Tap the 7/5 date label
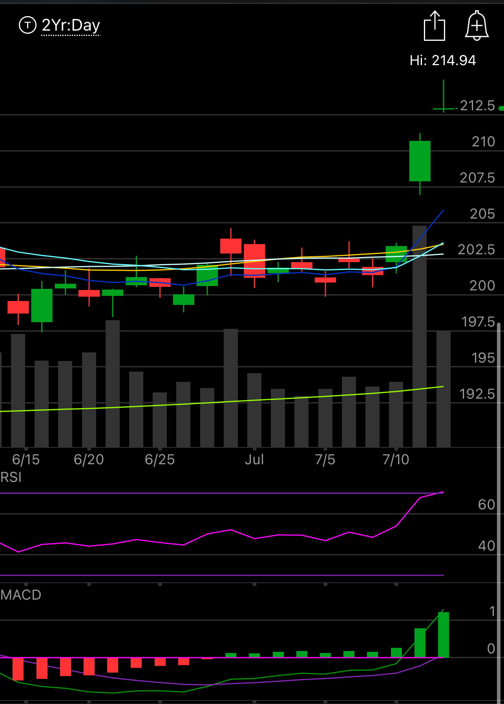Screen dimensions: 504x704 click(325, 460)
